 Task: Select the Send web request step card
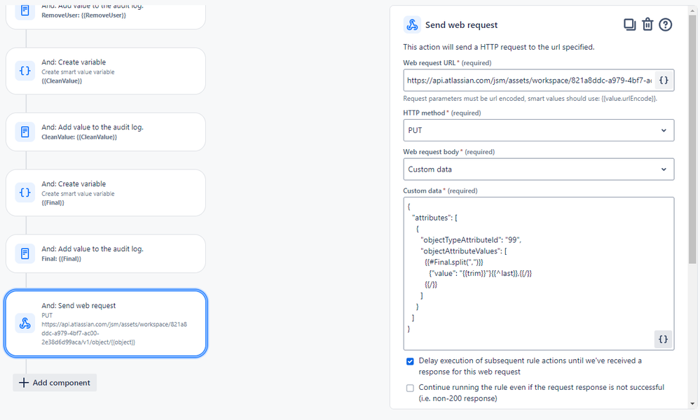(106, 323)
